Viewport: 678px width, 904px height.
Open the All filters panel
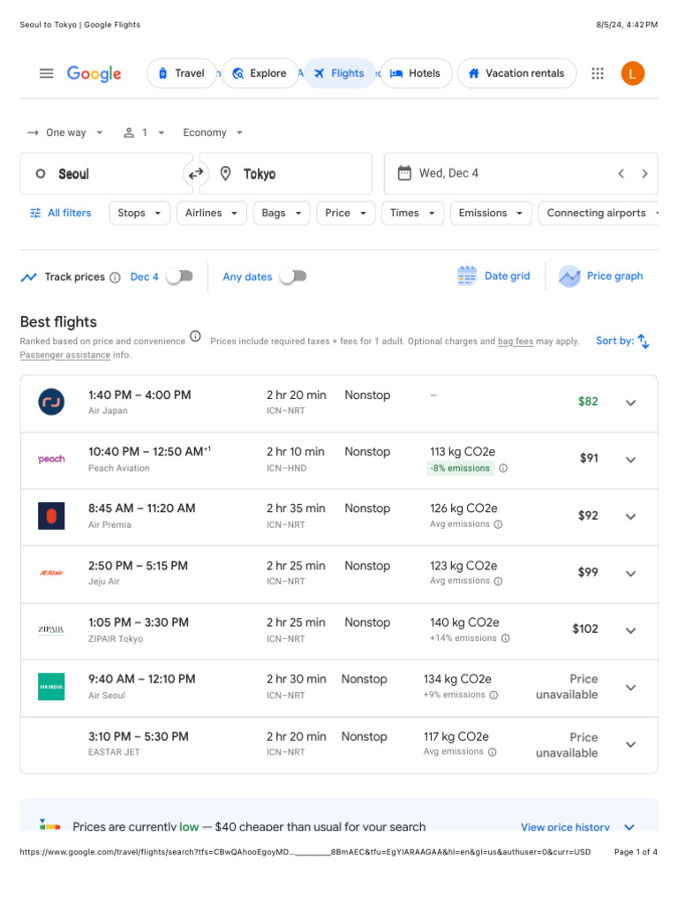(61, 213)
